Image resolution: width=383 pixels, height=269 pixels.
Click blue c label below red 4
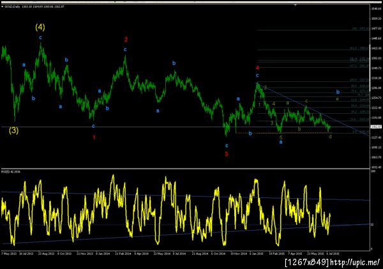pos(257,75)
